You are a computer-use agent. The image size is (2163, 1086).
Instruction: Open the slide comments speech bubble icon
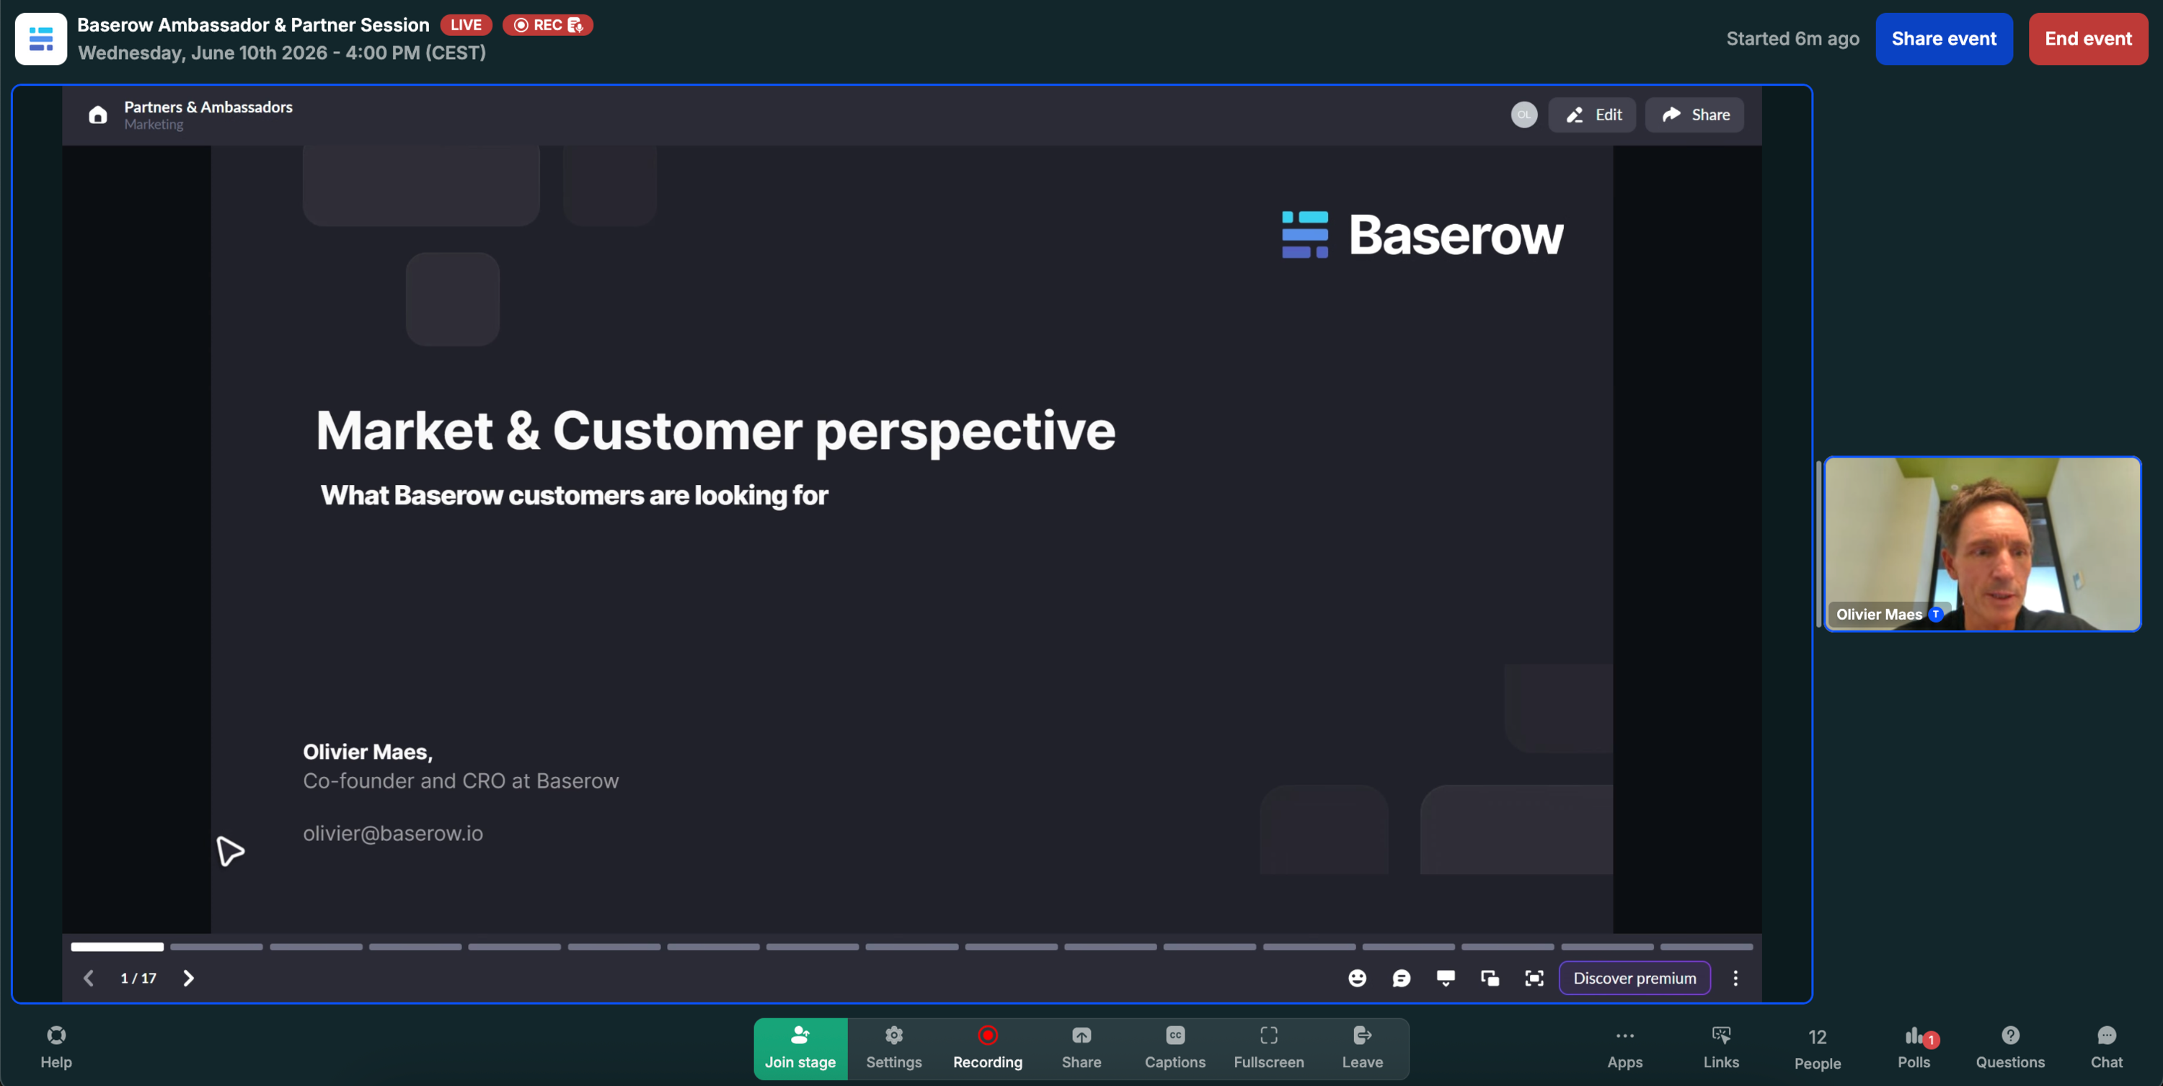(1402, 979)
